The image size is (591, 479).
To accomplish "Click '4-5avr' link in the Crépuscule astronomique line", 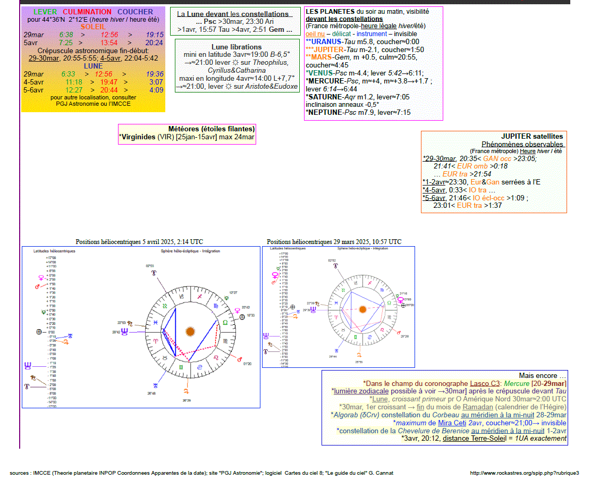I will 110,58.
